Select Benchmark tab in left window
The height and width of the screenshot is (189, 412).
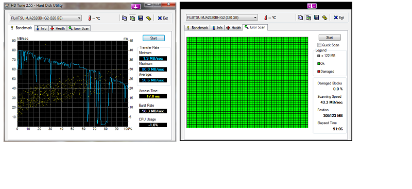point(21,28)
